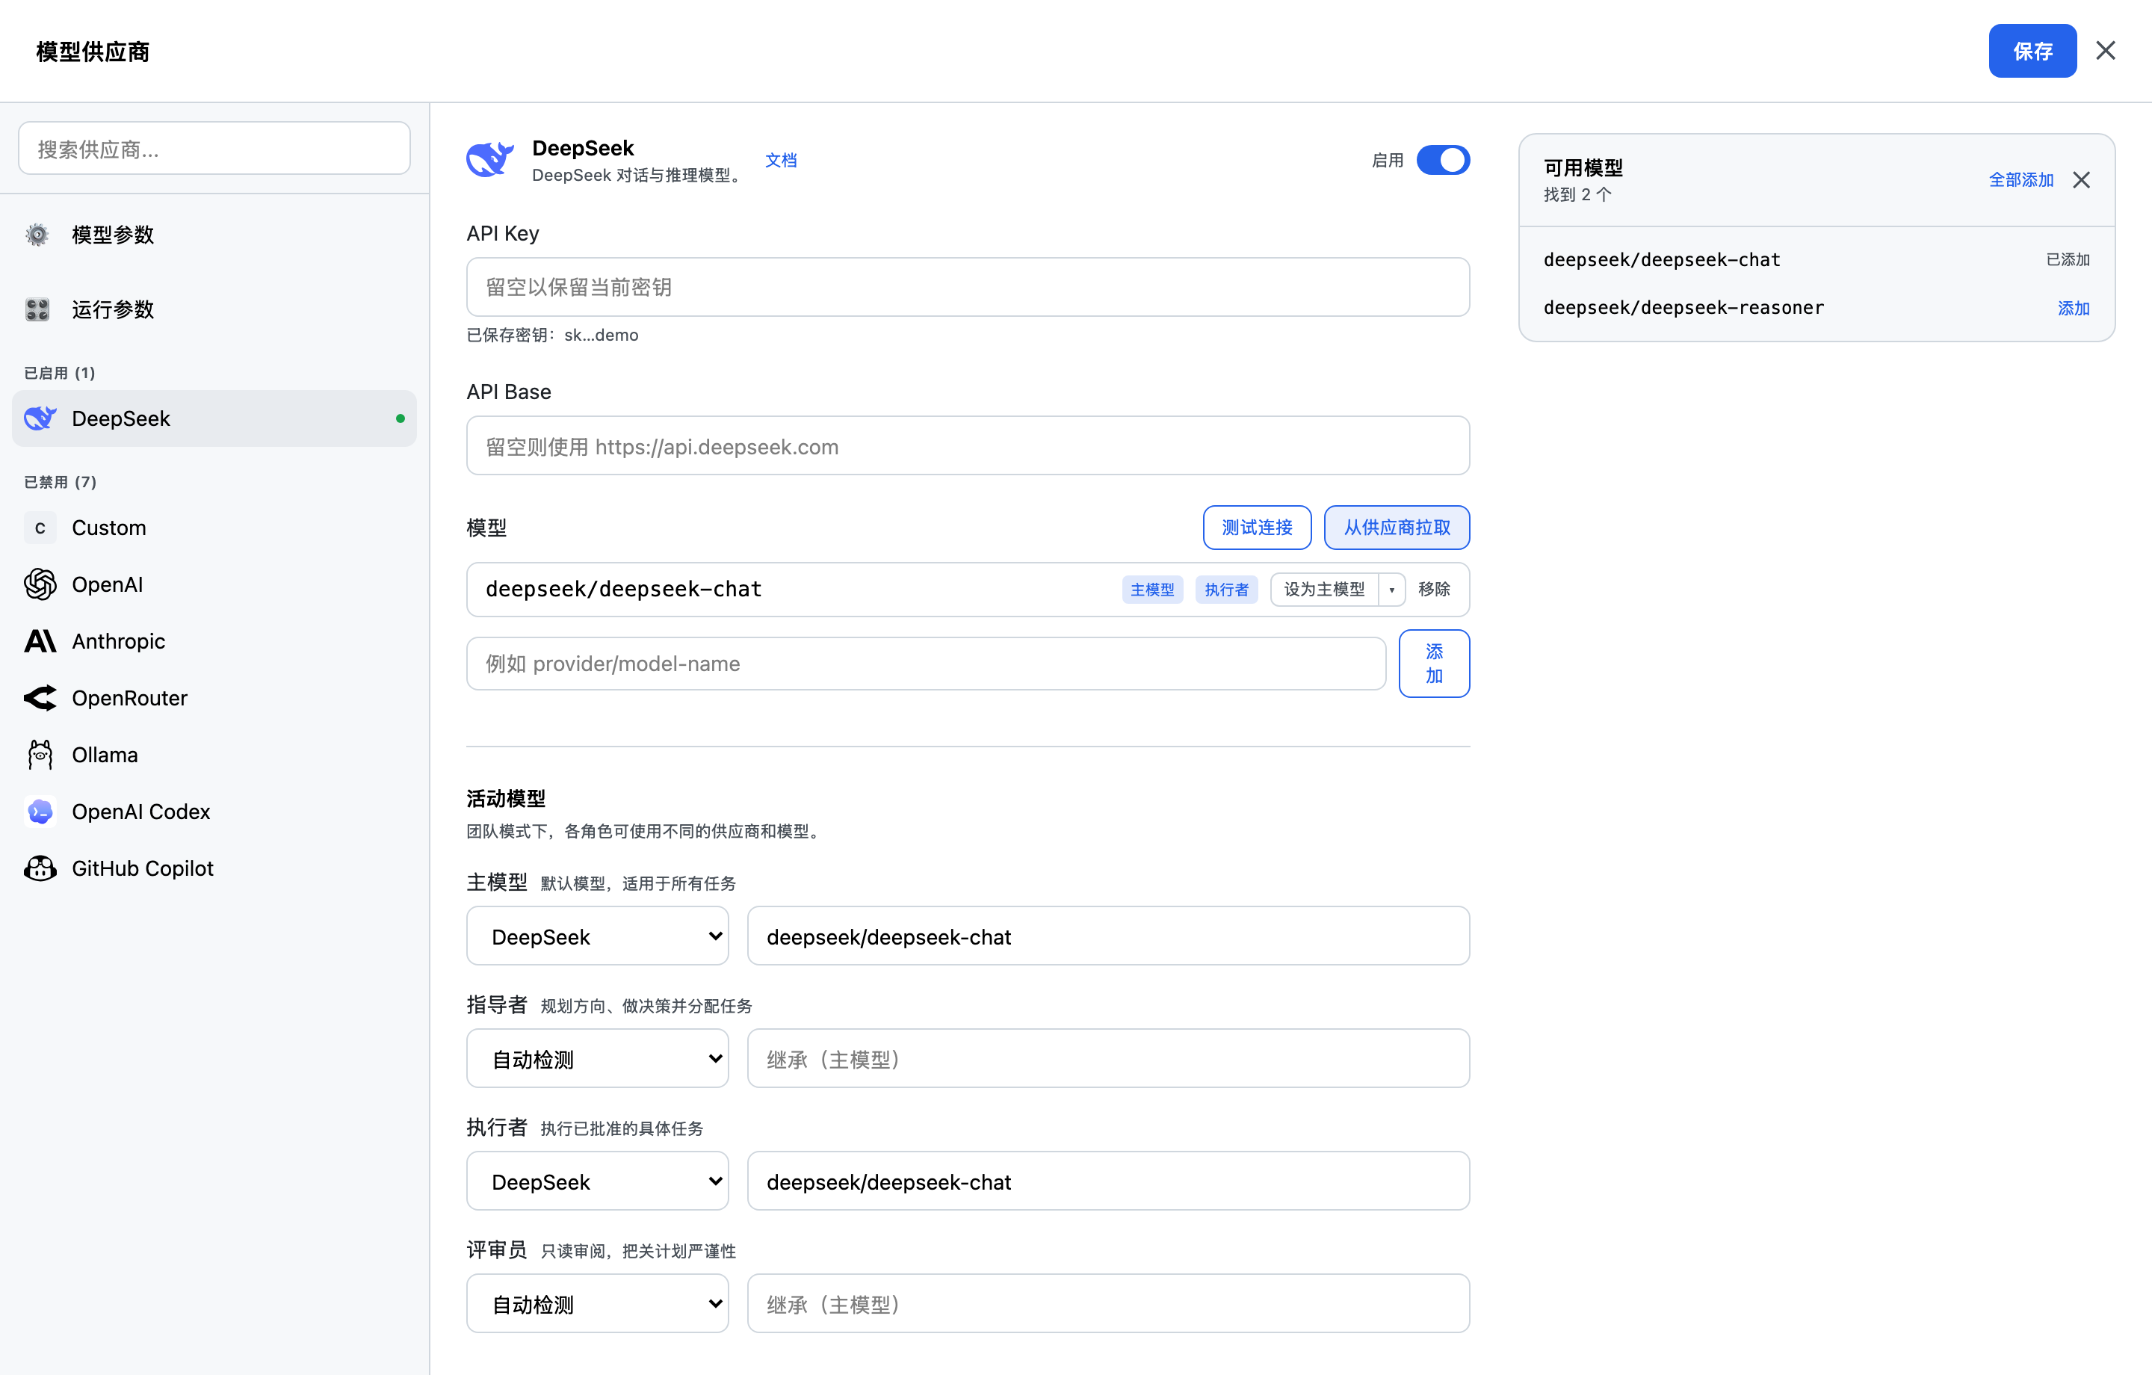2152x1375 pixels.
Task: Click the large DeepSeek logo in header
Action: click(489, 160)
